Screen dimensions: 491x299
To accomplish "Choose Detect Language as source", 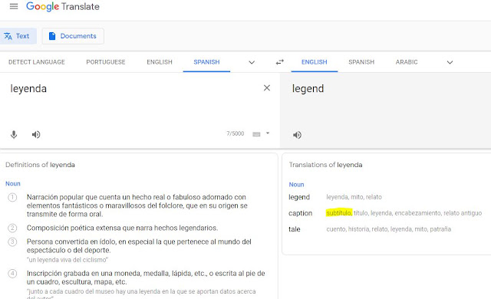I will 37,62.
